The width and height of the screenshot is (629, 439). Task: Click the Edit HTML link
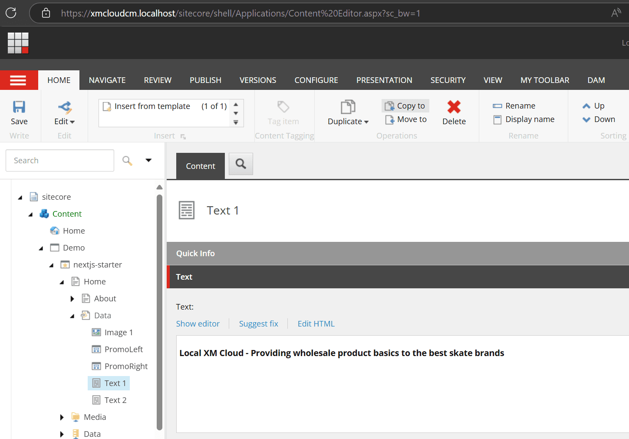(316, 324)
